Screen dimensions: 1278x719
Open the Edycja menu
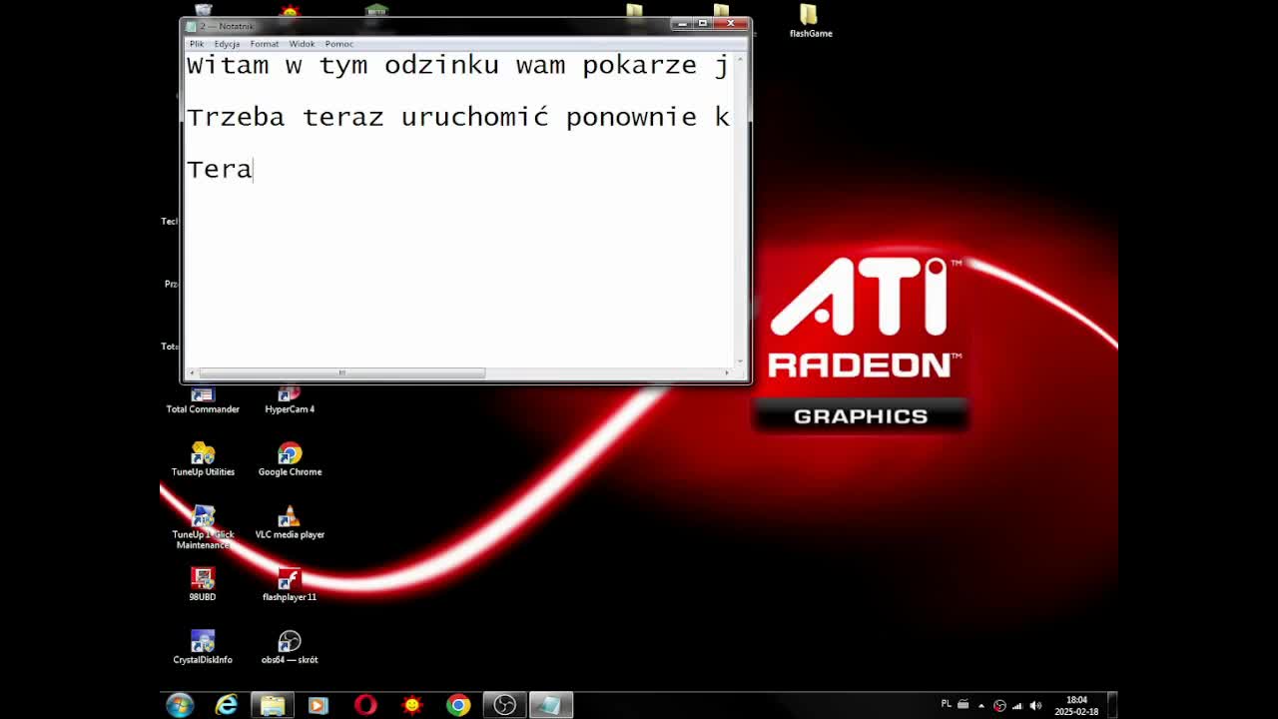click(227, 44)
